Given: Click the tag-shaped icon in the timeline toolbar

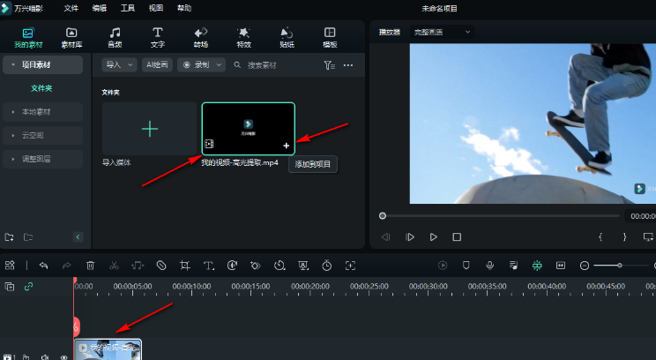Looking at the screenshot, I should [x=161, y=266].
